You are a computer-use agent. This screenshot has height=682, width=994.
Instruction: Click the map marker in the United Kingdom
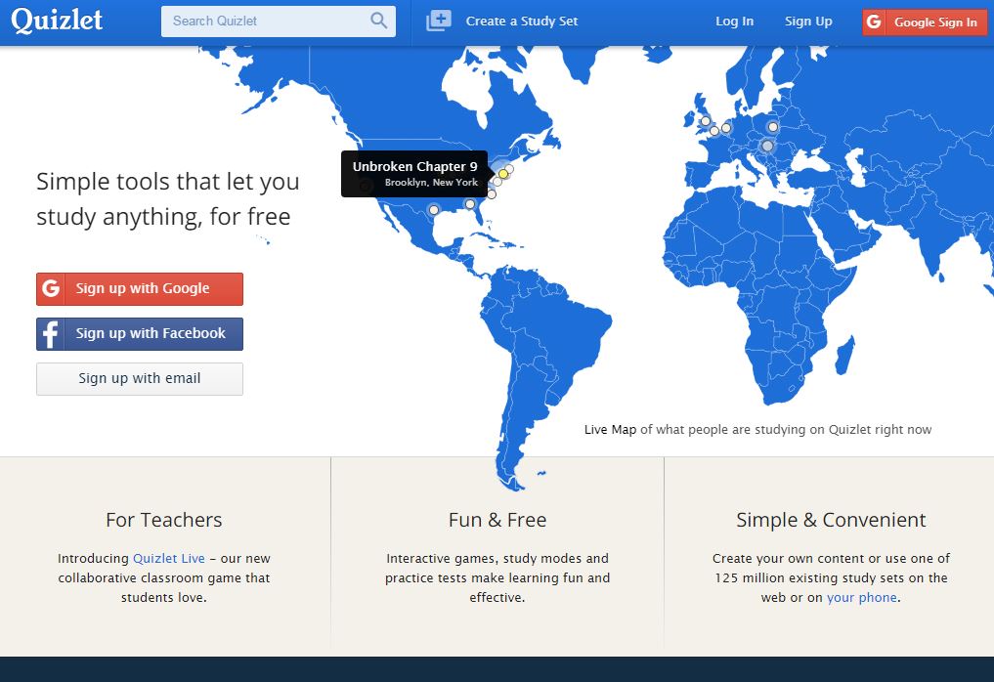705,121
